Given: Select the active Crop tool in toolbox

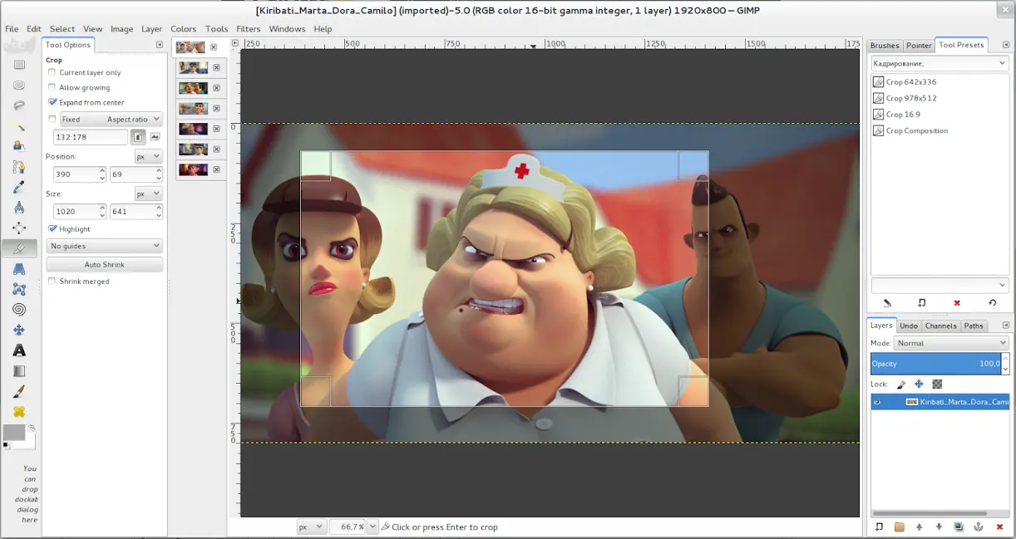Looking at the screenshot, I should 19,248.
